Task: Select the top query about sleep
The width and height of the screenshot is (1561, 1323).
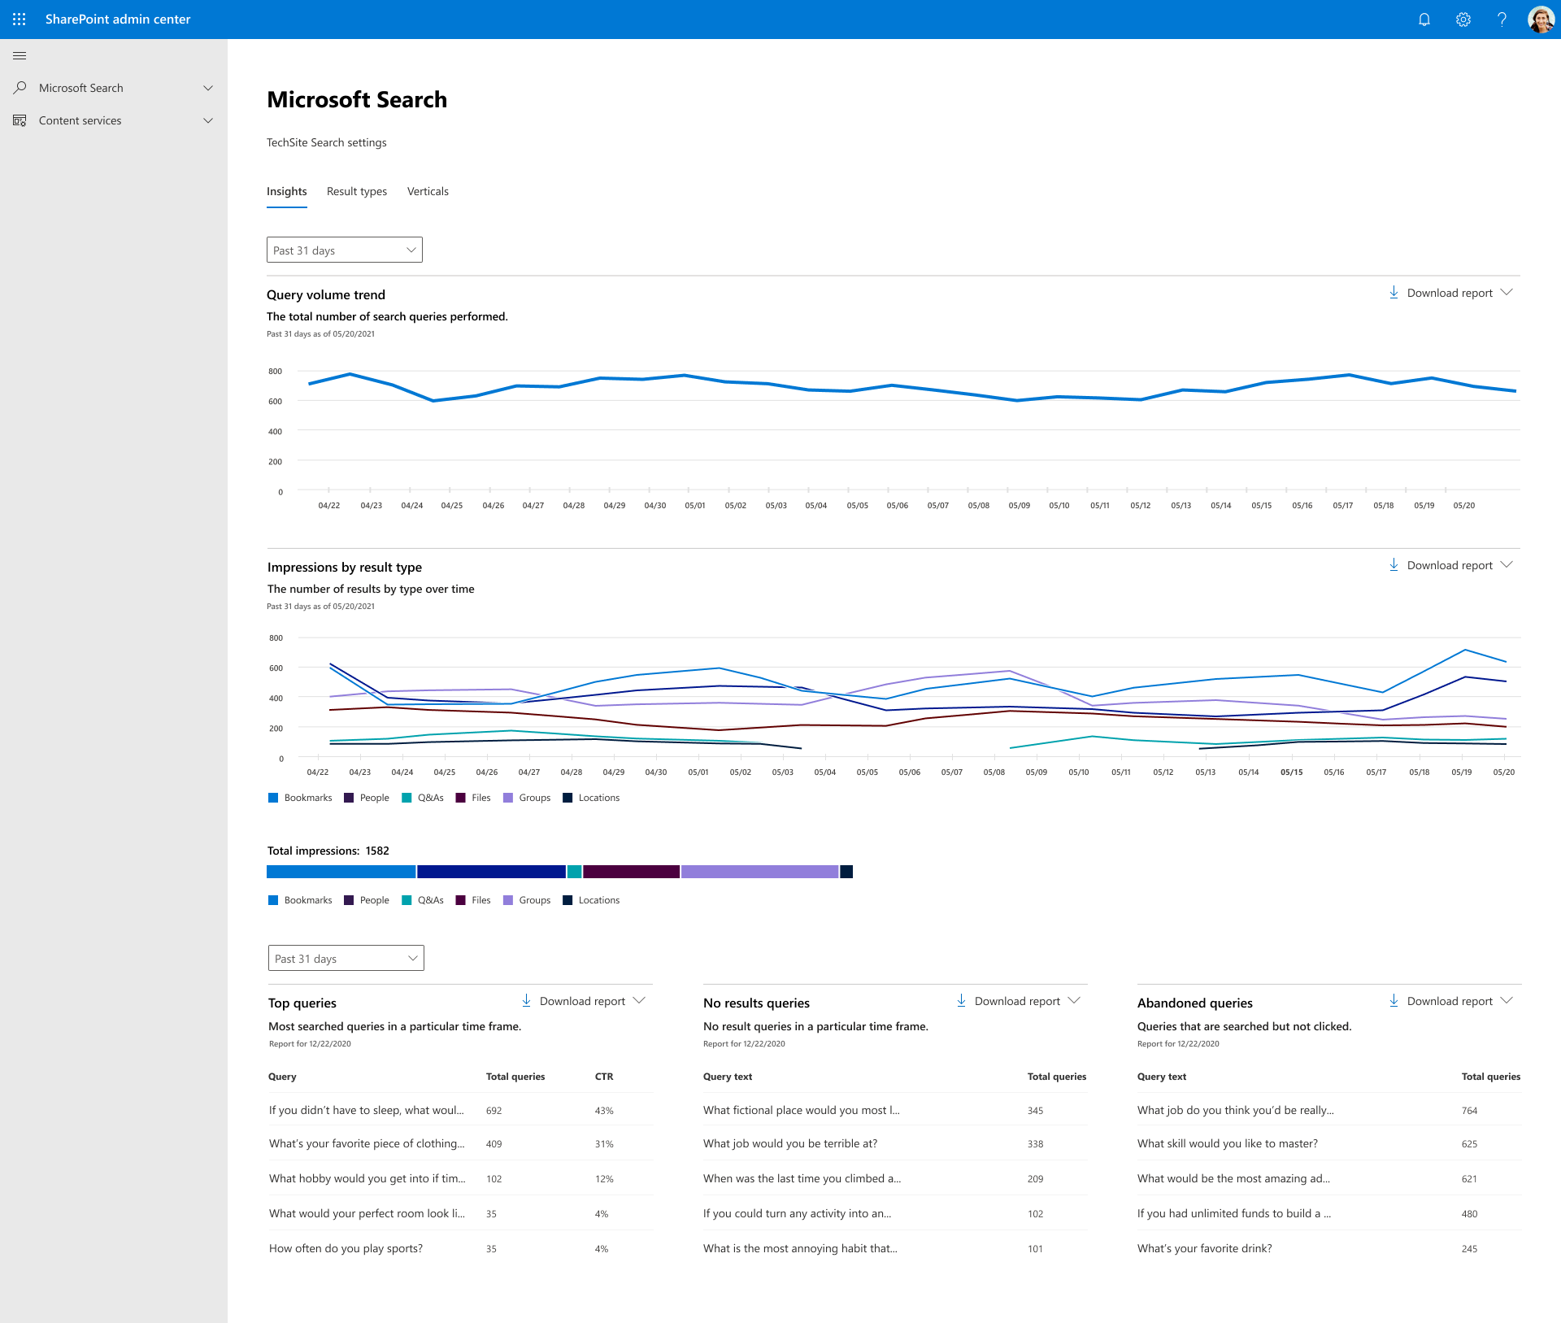Action: 366,1109
